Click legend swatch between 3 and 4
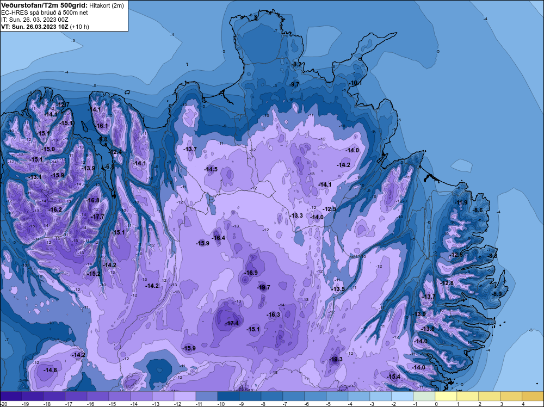Screen dimensions: 544x407 511,396
